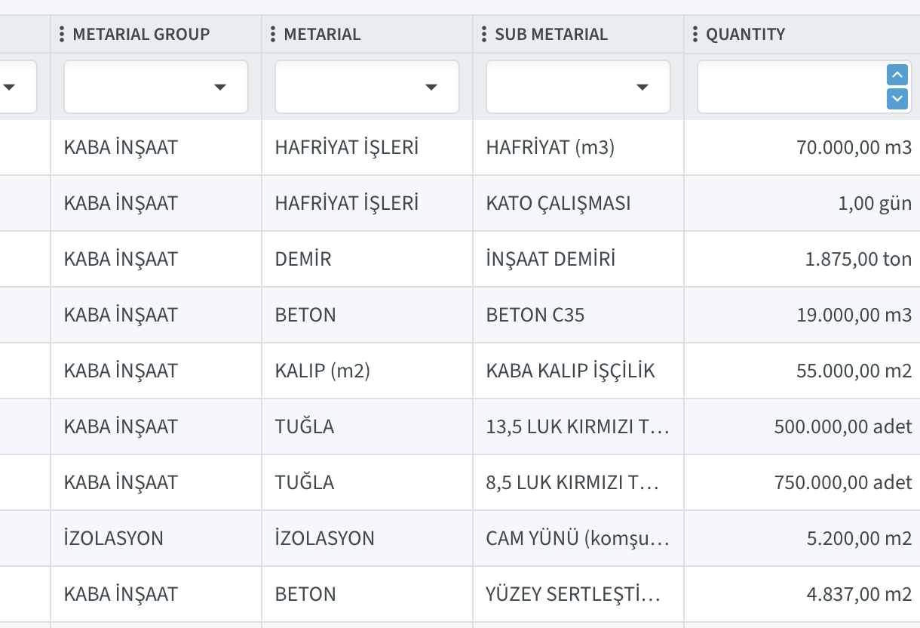Sort by SUB METARIAL column header
The width and height of the screenshot is (920, 628).
551,34
